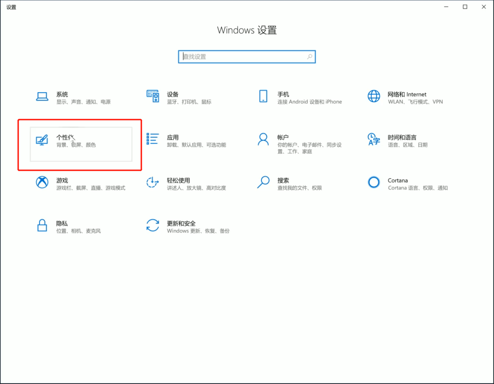Click description 语音、区域、日期
494x384 pixels.
(408, 145)
